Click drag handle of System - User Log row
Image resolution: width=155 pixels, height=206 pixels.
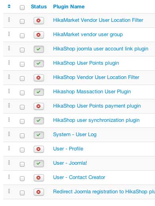pyautogui.click(x=9, y=134)
